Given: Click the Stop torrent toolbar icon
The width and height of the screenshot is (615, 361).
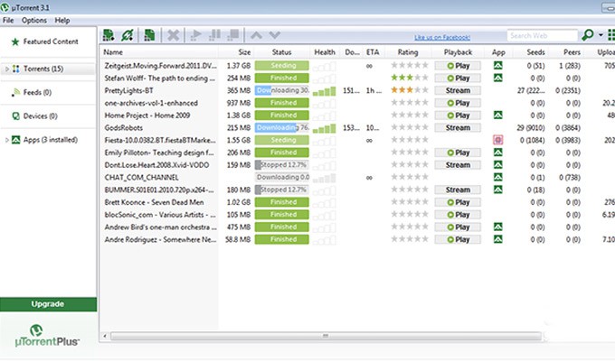Looking at the screenshot, I should [233, 35].
